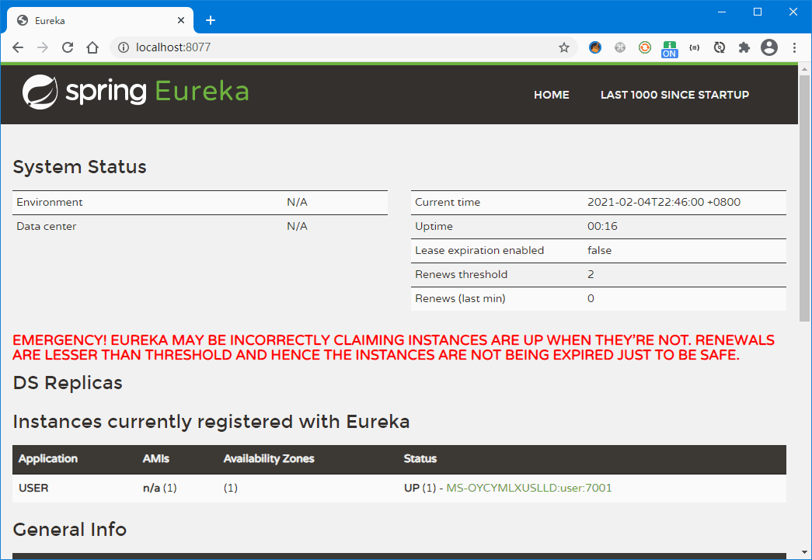This screenshot has height=560, width=812.
Task: Open the orange-green refresh extension icon
Action: point(645,47)
